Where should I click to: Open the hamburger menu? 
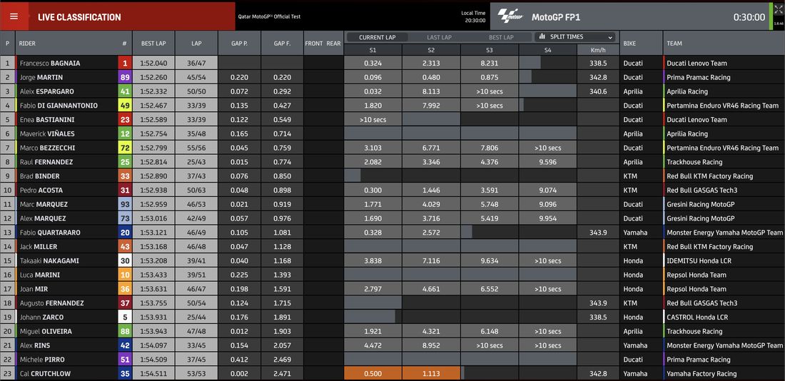(14, 16)
